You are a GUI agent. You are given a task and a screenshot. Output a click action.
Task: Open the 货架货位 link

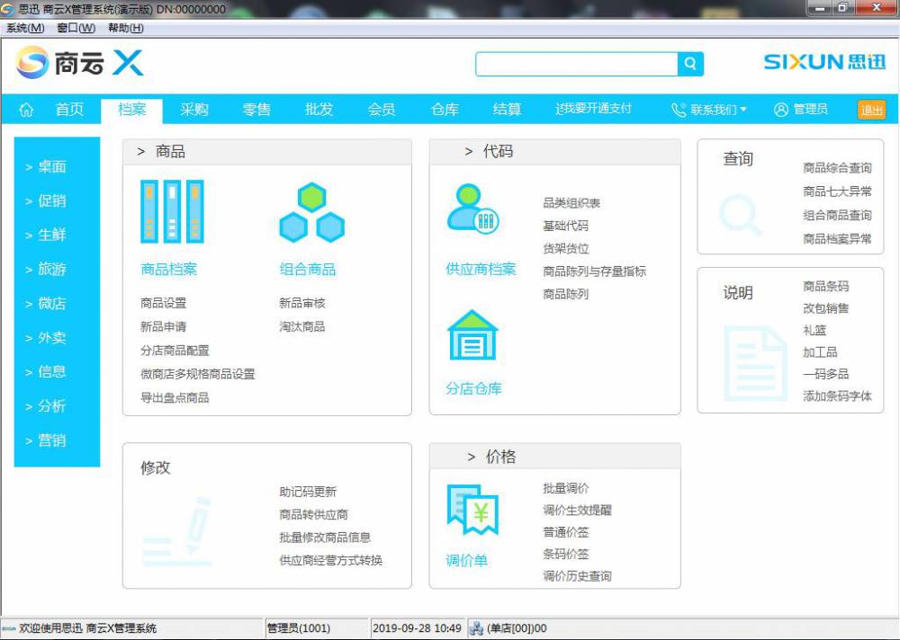tap(566, 249)
